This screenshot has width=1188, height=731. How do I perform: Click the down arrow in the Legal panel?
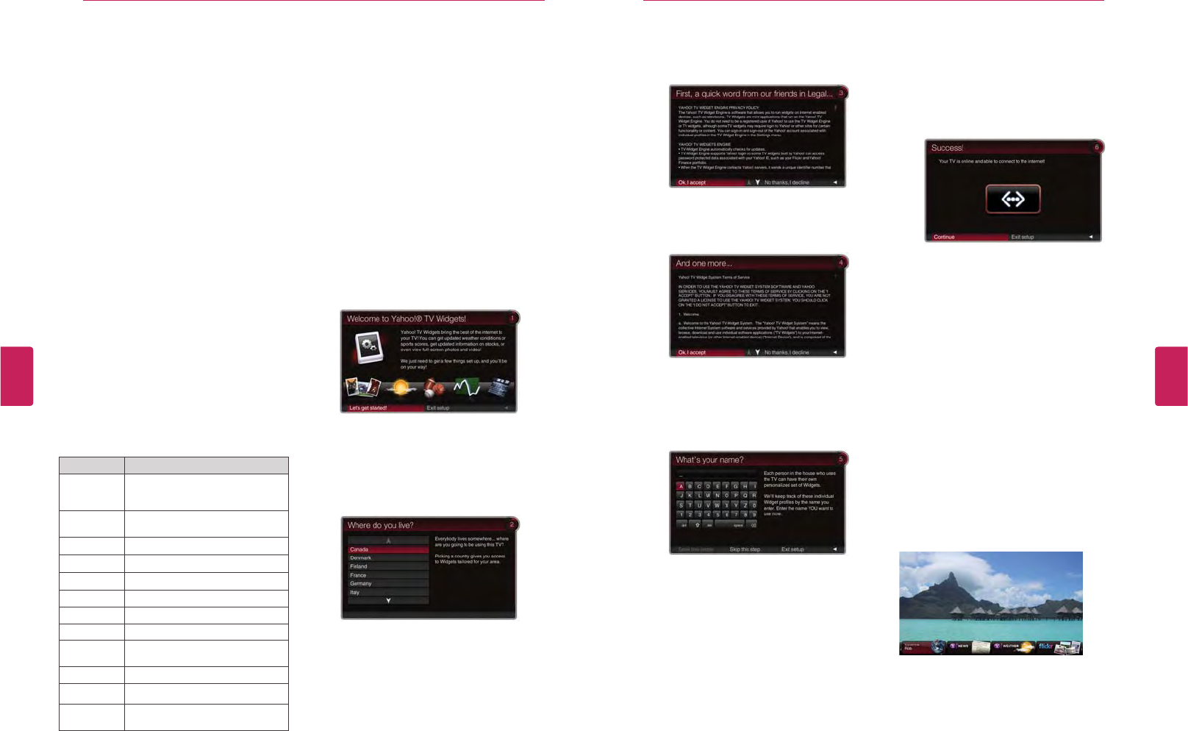[757, 182]
